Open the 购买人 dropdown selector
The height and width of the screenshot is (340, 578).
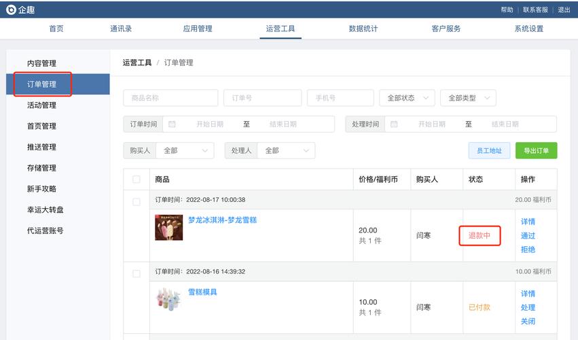pyautogui.click(x=185, y=151)
